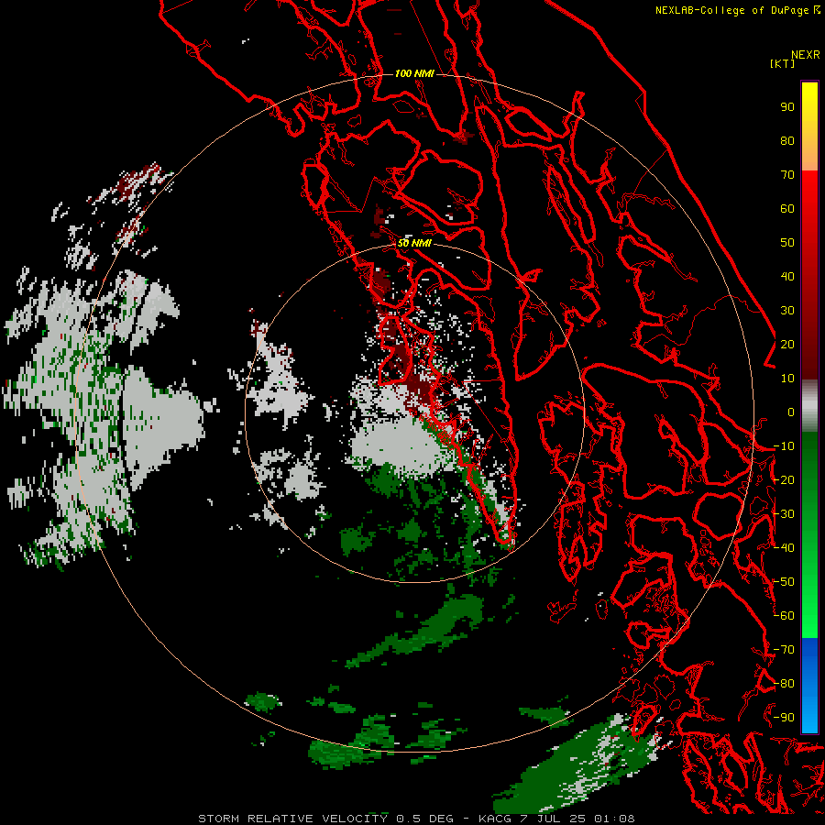The height and width of the screenshot is (825, 825).
Task: Pick the blue color bar segment at bottom
Action: point(809,685)
